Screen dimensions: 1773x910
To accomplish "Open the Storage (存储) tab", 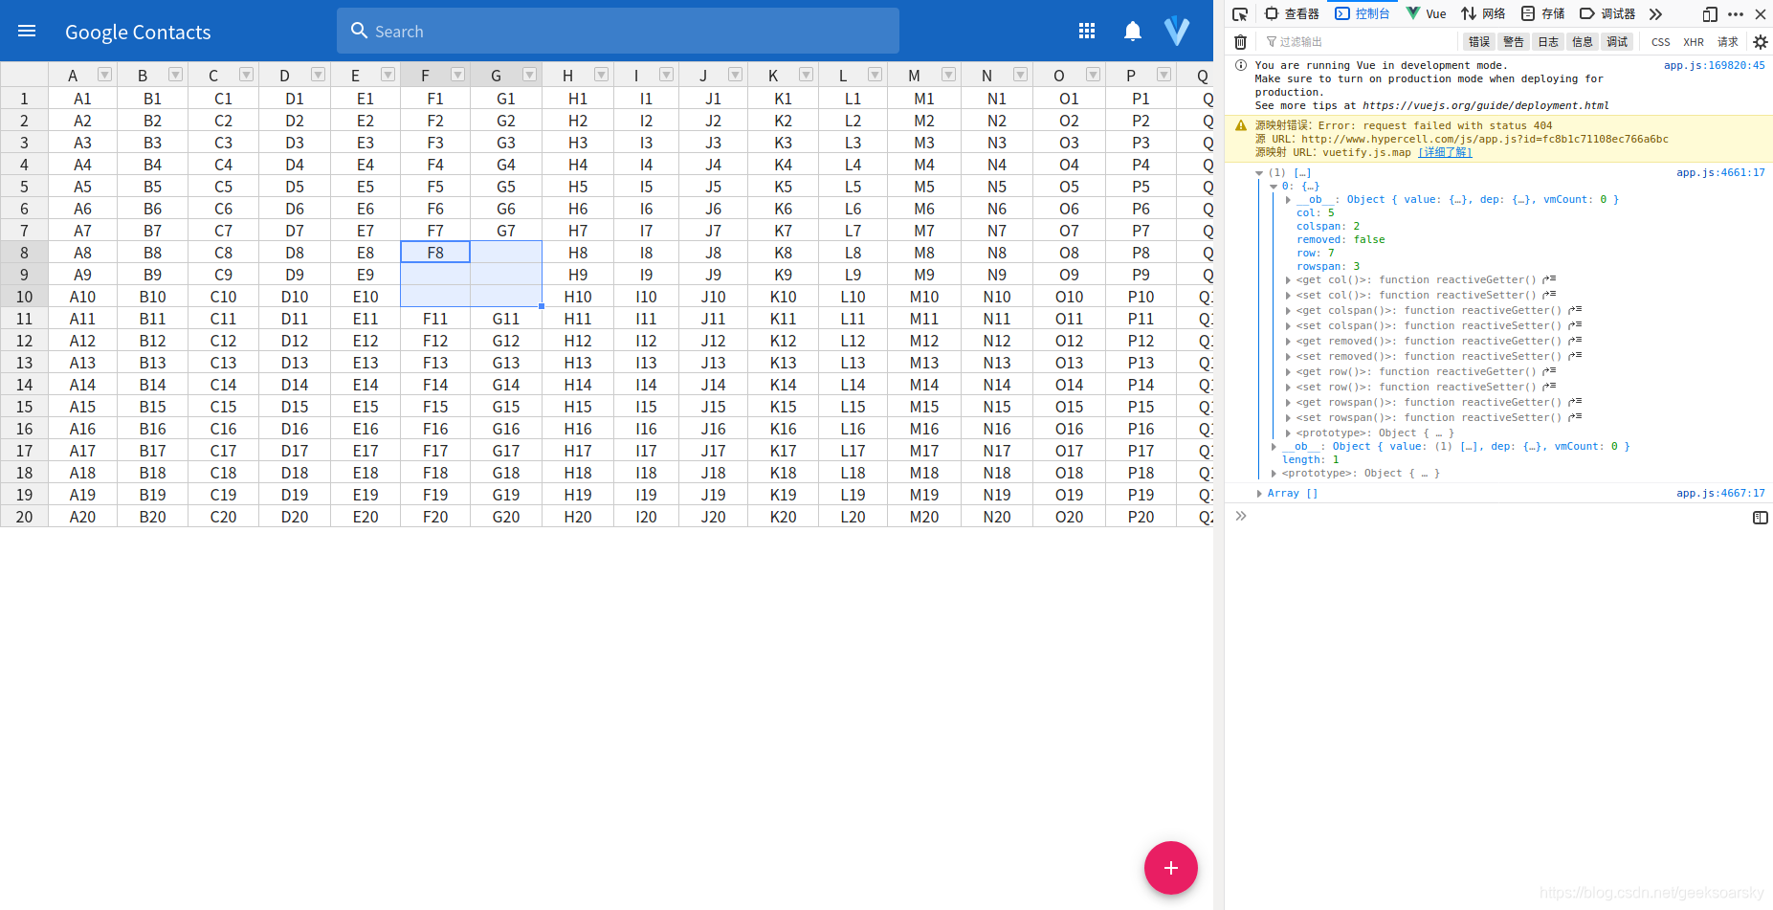I will point(1543,13).
